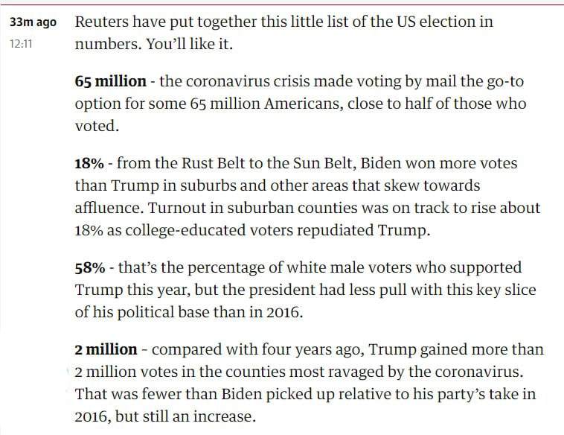The height and width of the screenshot is (435, 564).
Task: Click the phrase "compared with four years ago"
Action: pyautogui.click(x=257, y=350)
